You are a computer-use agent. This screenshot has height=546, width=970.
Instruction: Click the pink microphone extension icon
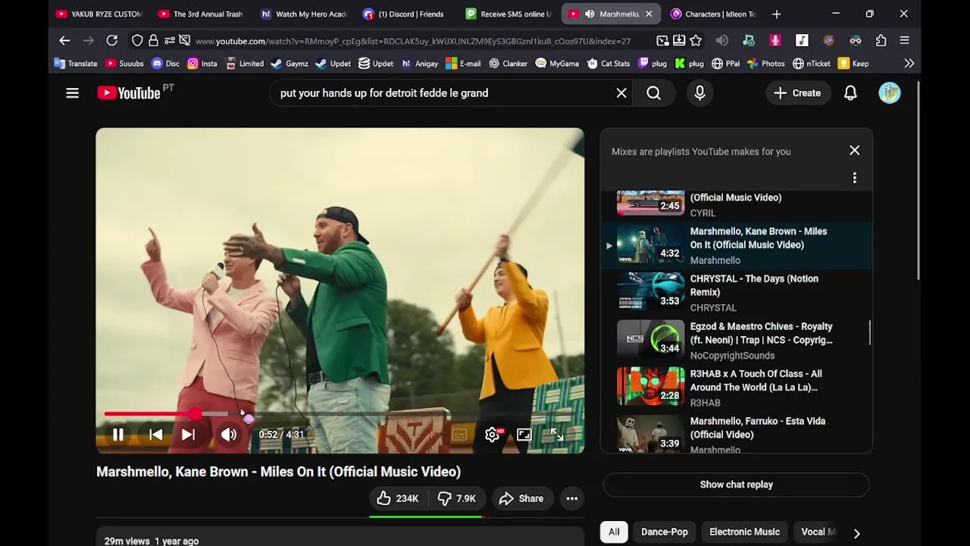click(774, 40)
